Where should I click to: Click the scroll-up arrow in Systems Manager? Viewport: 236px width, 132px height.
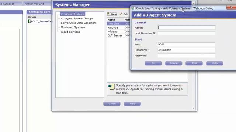point(194,3)
